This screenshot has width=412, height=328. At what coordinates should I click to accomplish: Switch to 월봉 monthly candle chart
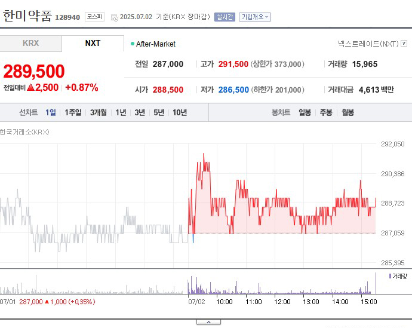(x=348, y=112)
